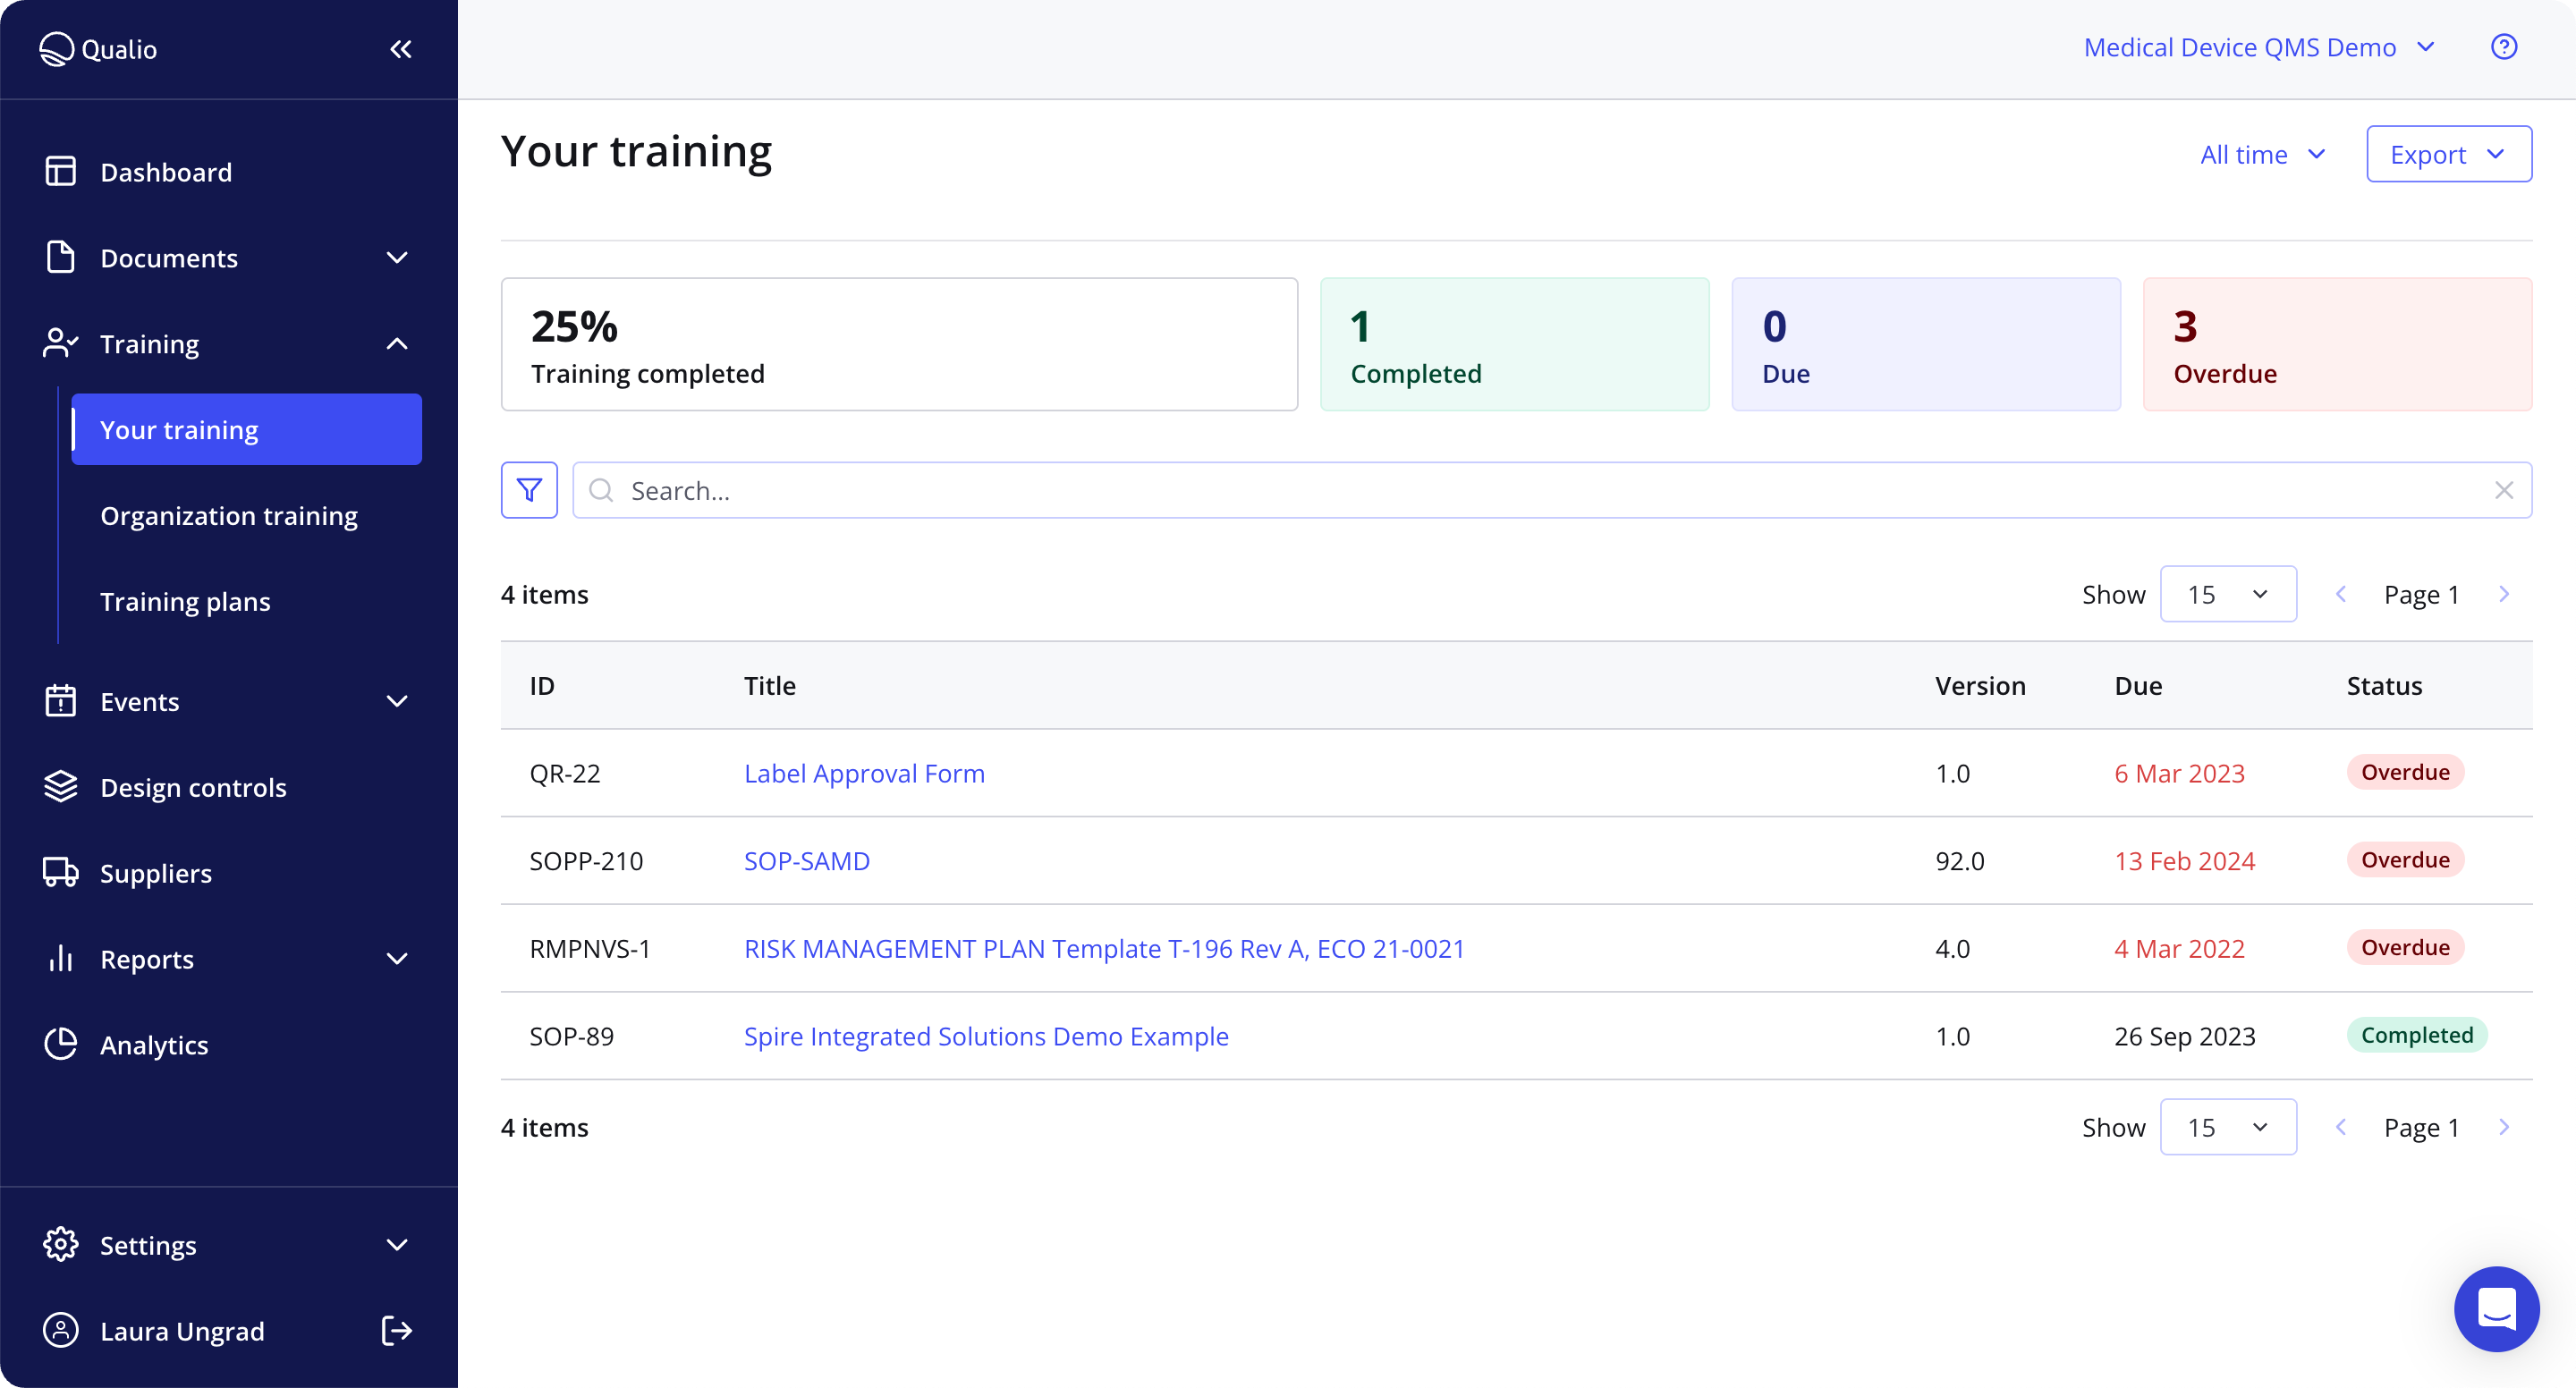Click the SOP-SAMD training link
2576x1388 pixels.
[805, 859]
